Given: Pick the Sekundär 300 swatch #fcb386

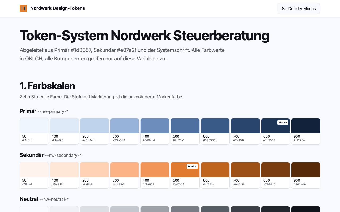Looking at the screenshot, I should (125, 175).
